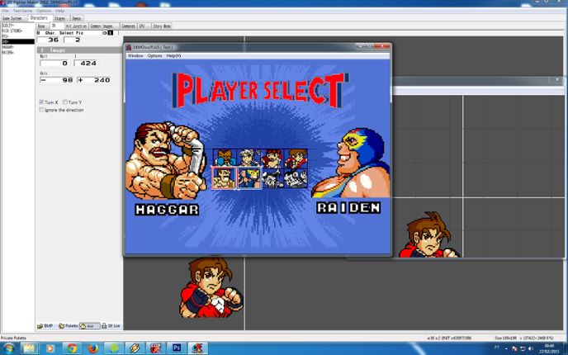Click the axis field showing 240
The width and height of the screenshot is (568, 355).
[94, 80]
